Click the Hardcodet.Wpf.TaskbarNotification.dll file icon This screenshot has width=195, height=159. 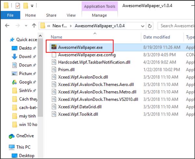[54, 62]
